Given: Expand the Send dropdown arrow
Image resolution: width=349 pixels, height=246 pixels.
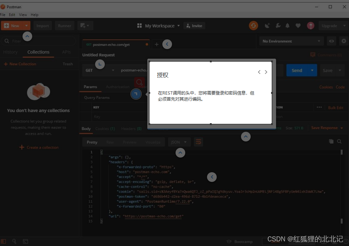Looking at the screenshot, I should pos(312,70).
